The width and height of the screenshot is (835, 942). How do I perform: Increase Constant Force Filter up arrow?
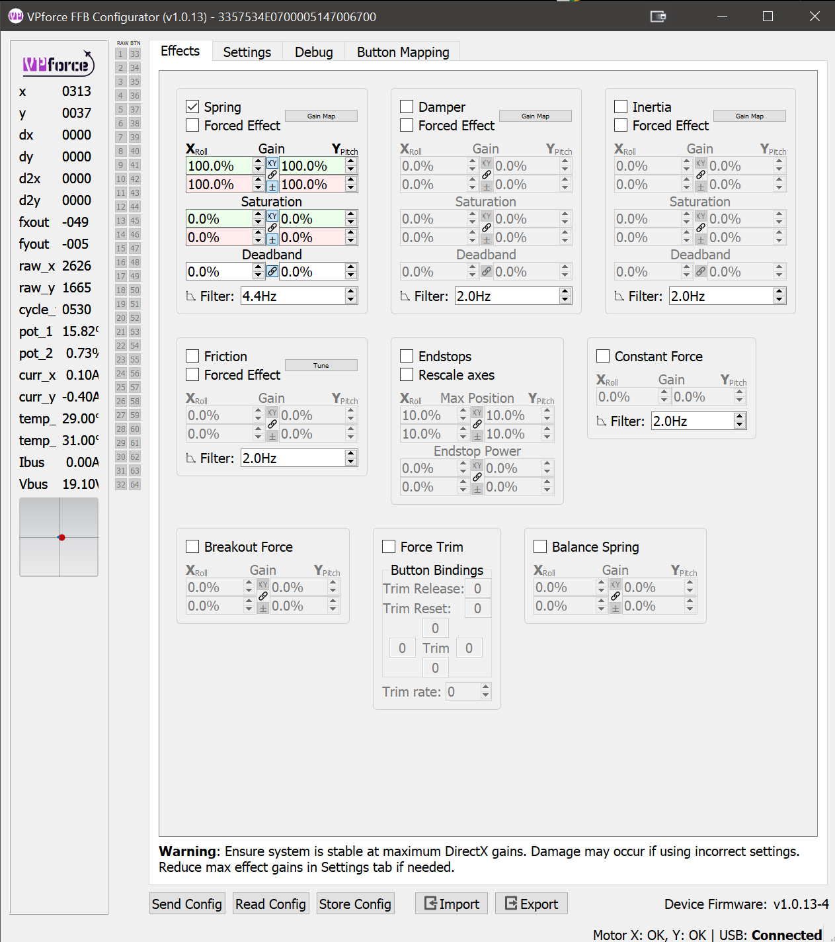coord(740,417)
